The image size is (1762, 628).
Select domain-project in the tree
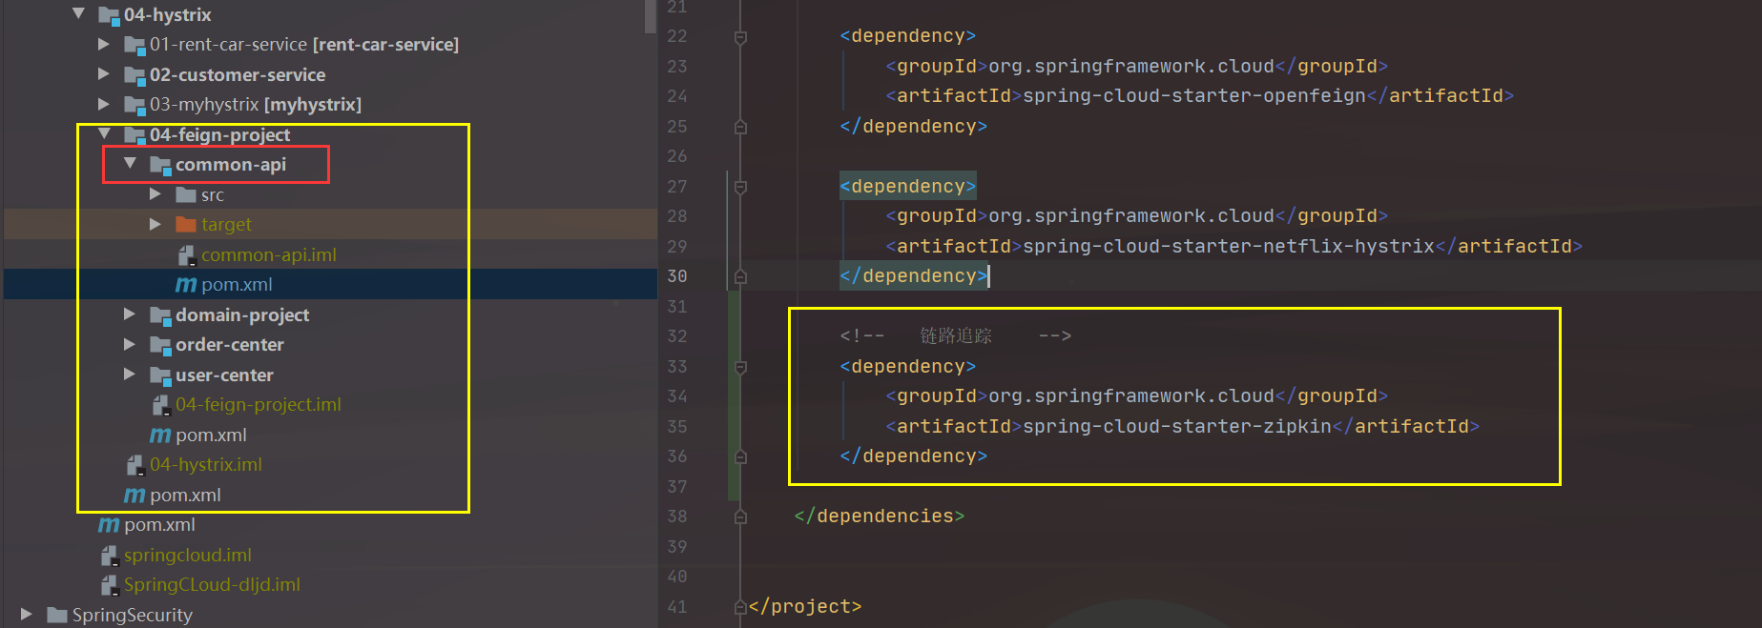click(242, 314)
